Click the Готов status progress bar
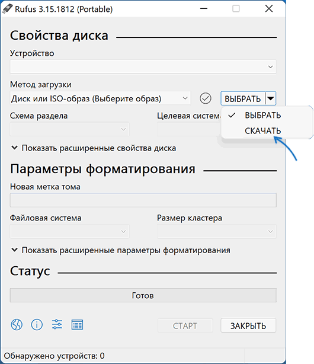 click(x=143, y=295)
